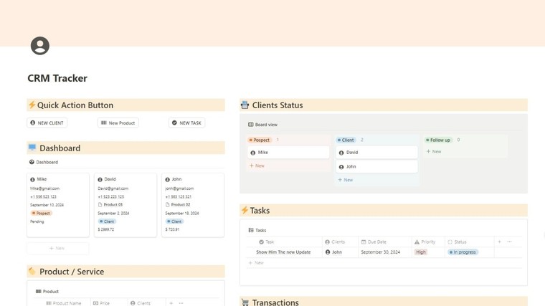545x306 pixels.
Task: Click John client in the Tasks row
Action: 333,252
